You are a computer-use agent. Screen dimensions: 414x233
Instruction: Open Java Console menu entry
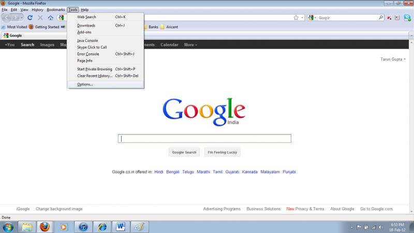(106, 40)
